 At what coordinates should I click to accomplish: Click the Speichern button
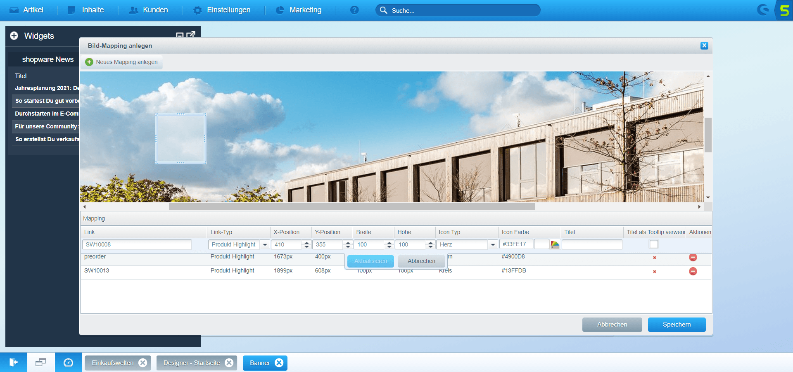click(677, 325)
